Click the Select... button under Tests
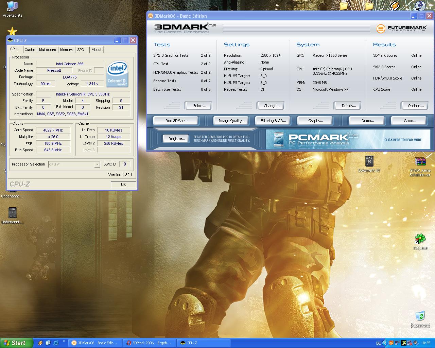Image resolution: width=435 pixels, height=348 pixels. [199, 106]
